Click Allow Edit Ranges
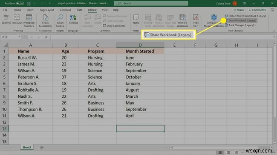Viewport: 277px width, 155px height. point(170,21)
